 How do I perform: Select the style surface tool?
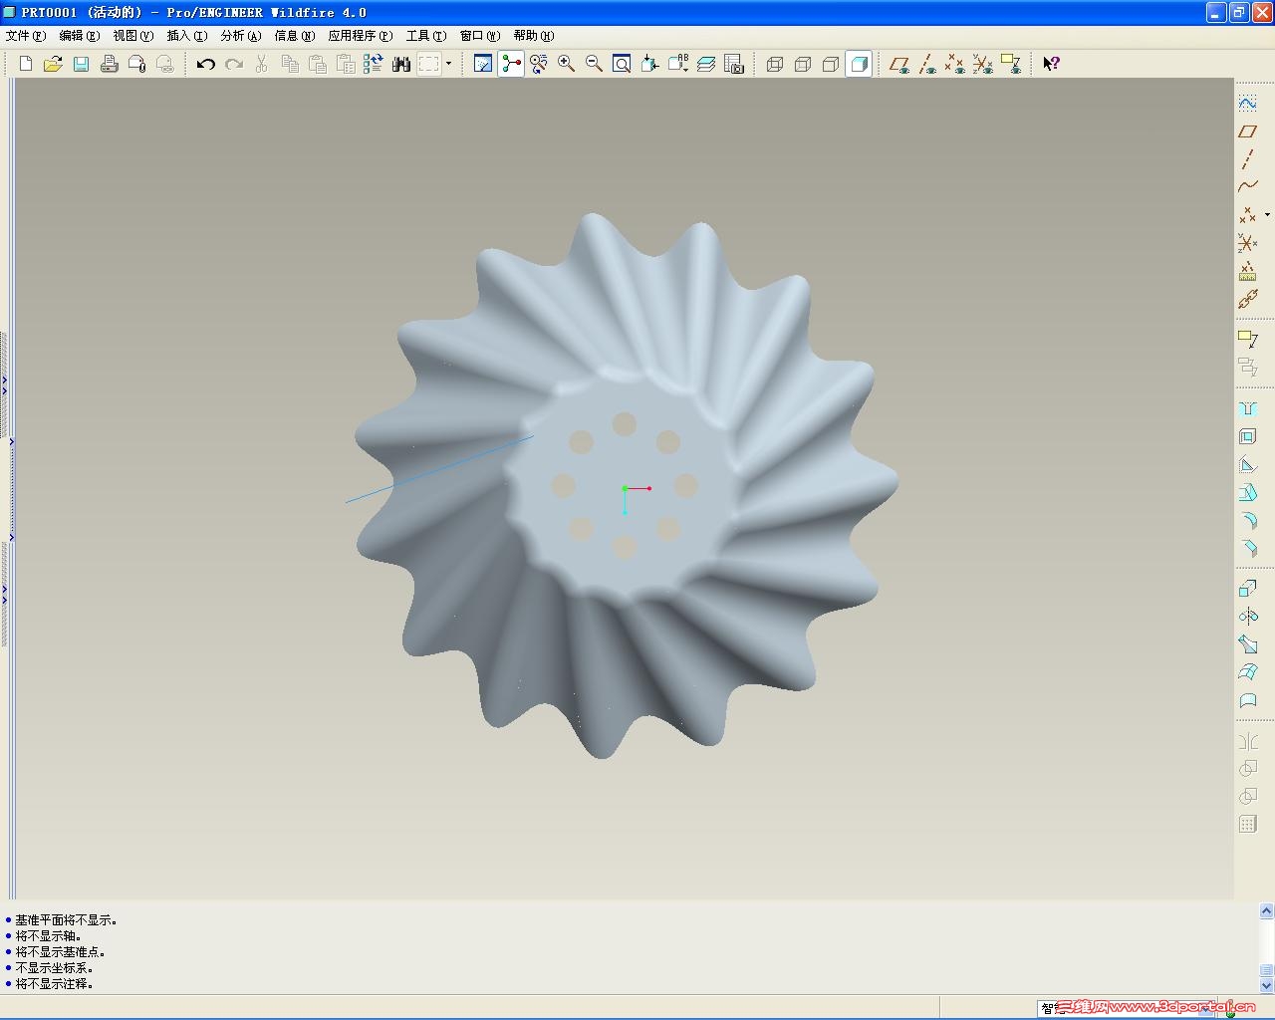[x=1247, y=700]
